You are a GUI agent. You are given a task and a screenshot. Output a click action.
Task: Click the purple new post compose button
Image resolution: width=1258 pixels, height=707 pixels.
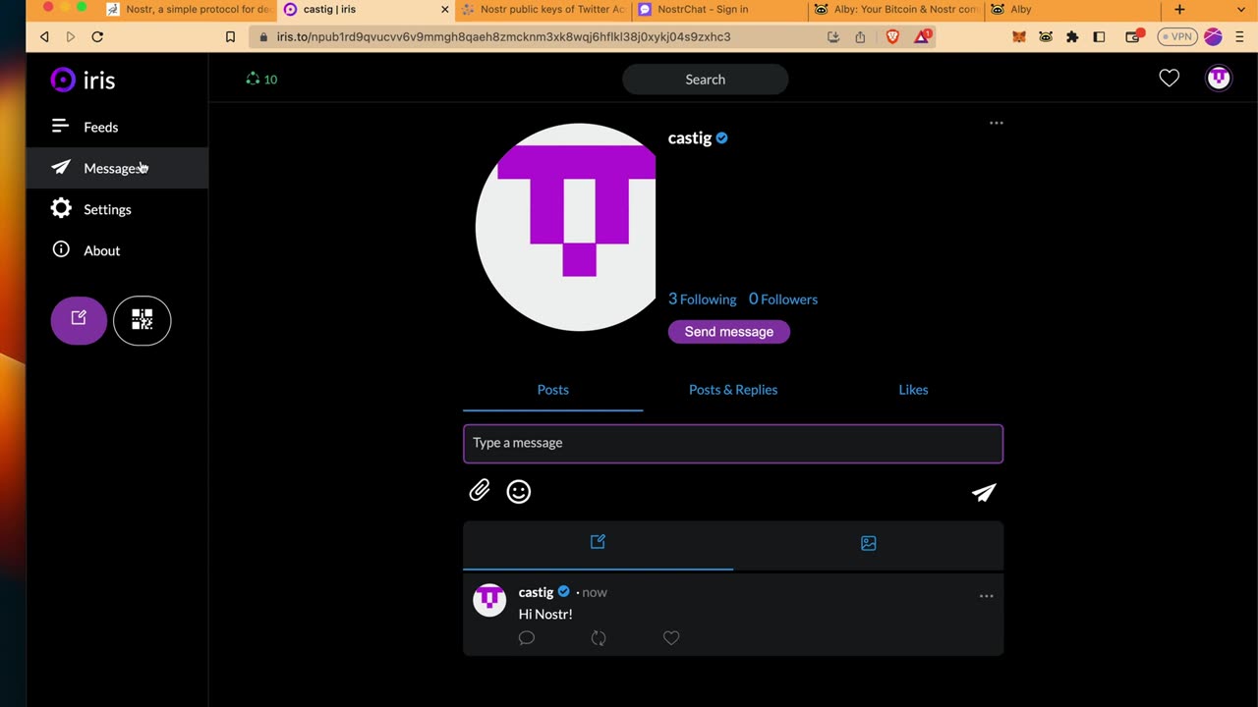(x=79, y=320)
